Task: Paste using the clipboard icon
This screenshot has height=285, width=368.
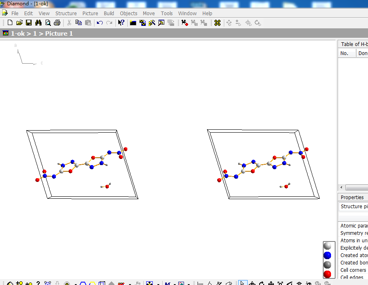Action: [x=88, y=23]
